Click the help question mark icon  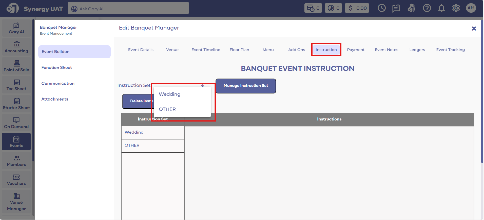(427, 8)
